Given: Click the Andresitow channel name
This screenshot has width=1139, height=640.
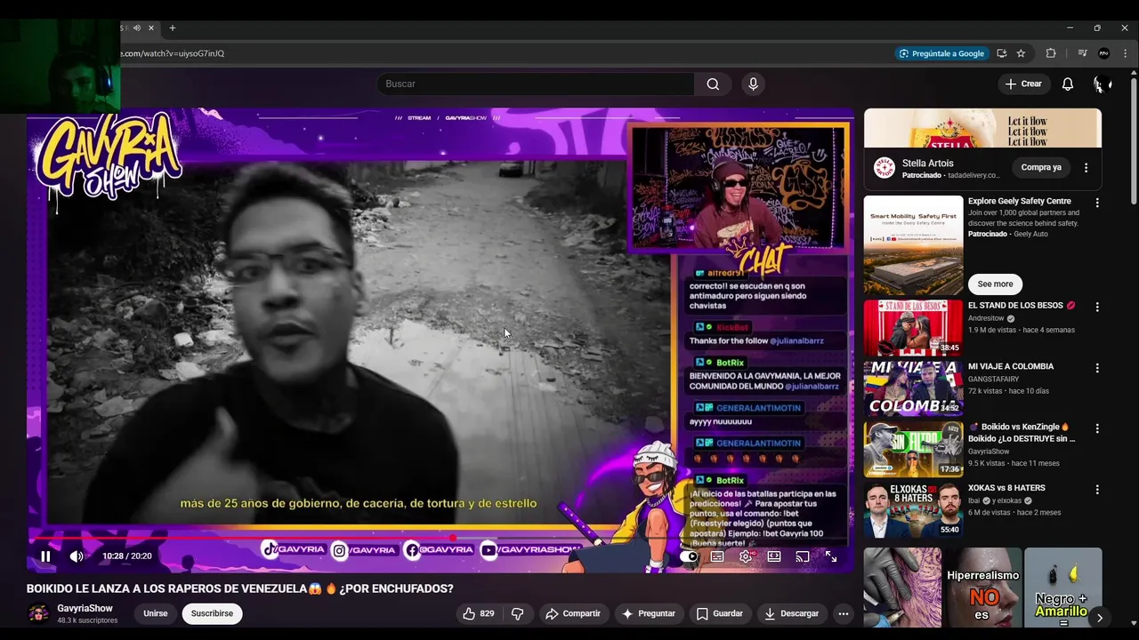Looking at the screenshot, I should [986, 318].
